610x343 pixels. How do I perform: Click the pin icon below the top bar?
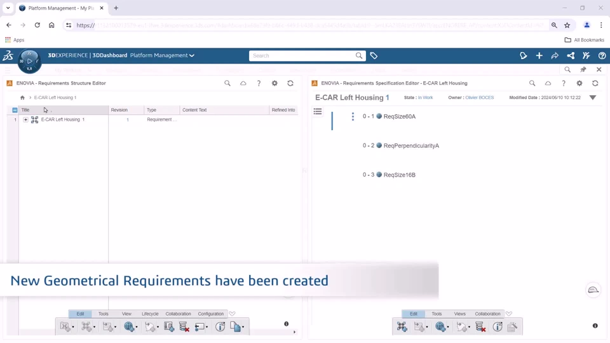pyautogui.click(x=583, y=70)
